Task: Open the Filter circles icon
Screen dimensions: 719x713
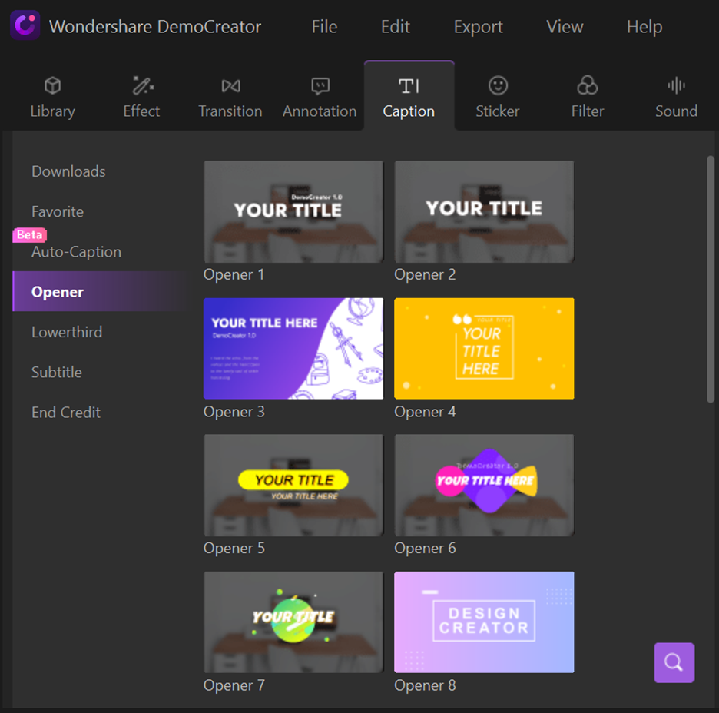Action: pyautogui.click(x=587, y=85)
